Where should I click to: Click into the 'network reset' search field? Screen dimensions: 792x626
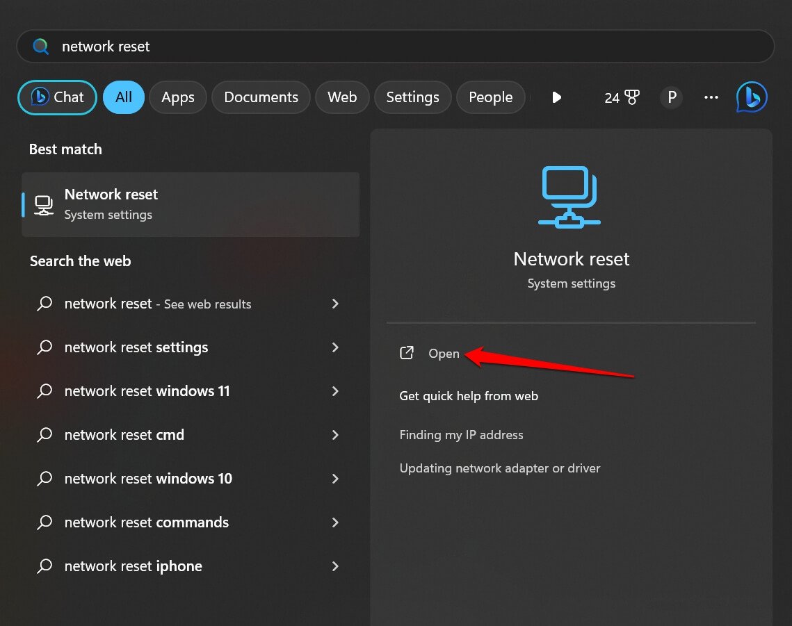point(396,47)
